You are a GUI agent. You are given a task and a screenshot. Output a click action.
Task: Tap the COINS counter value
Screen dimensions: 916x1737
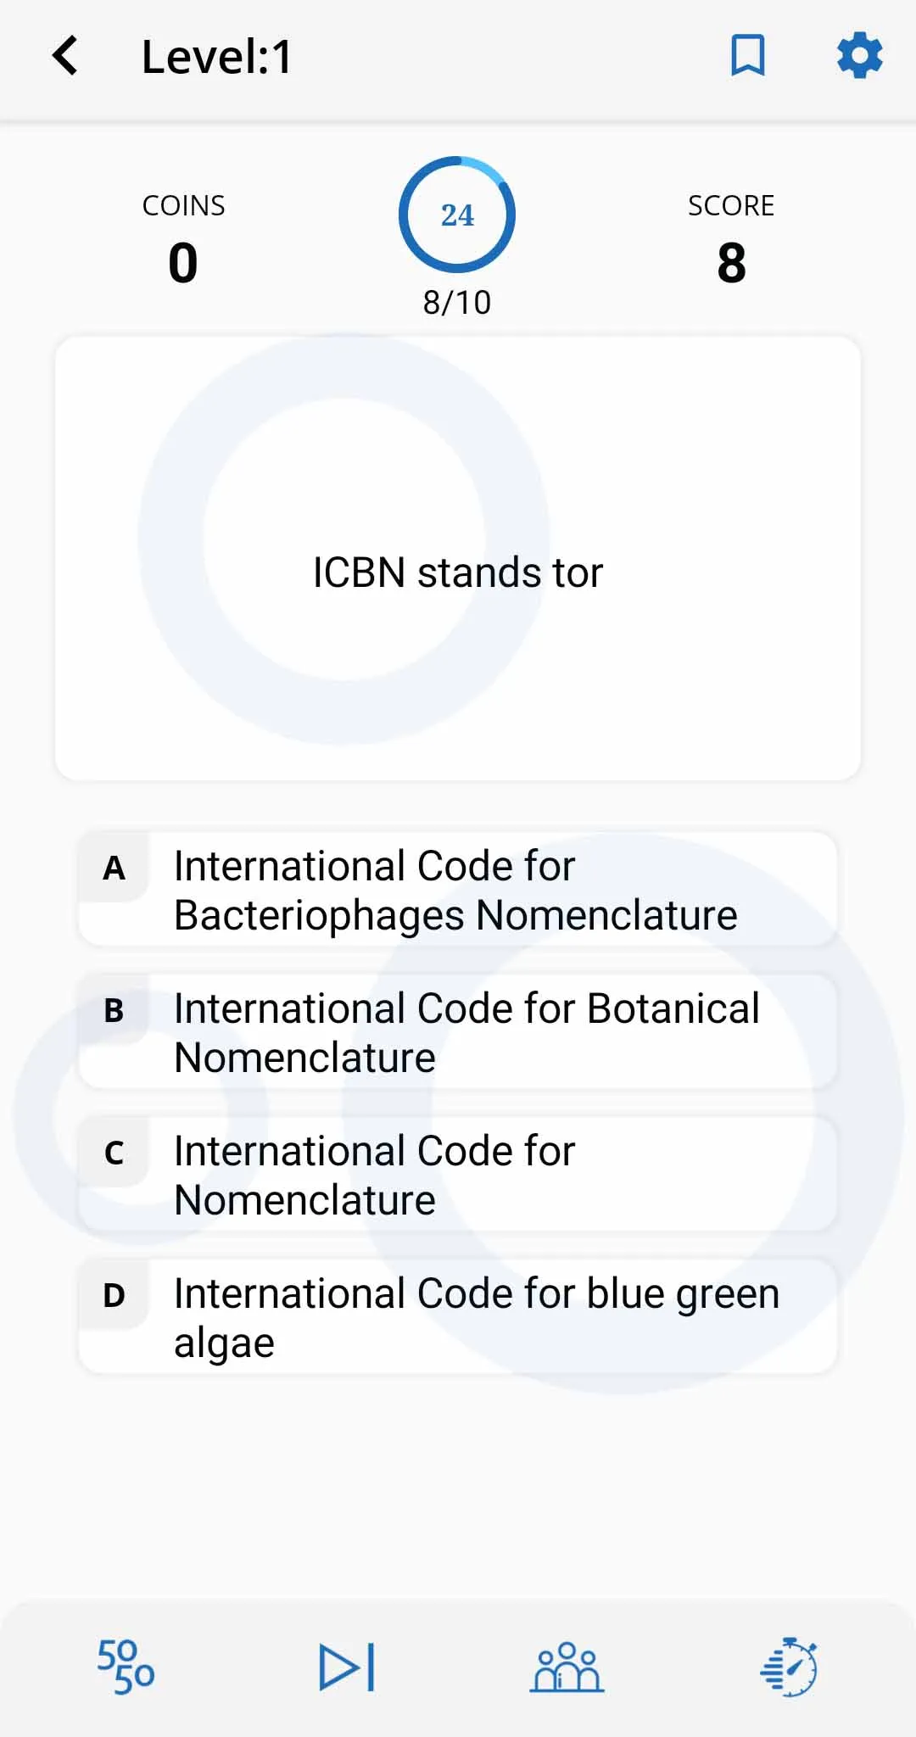click(183, 263)
